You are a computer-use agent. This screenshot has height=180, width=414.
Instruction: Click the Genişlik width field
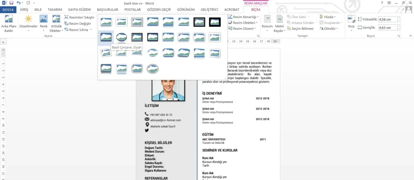click(387, 27)
